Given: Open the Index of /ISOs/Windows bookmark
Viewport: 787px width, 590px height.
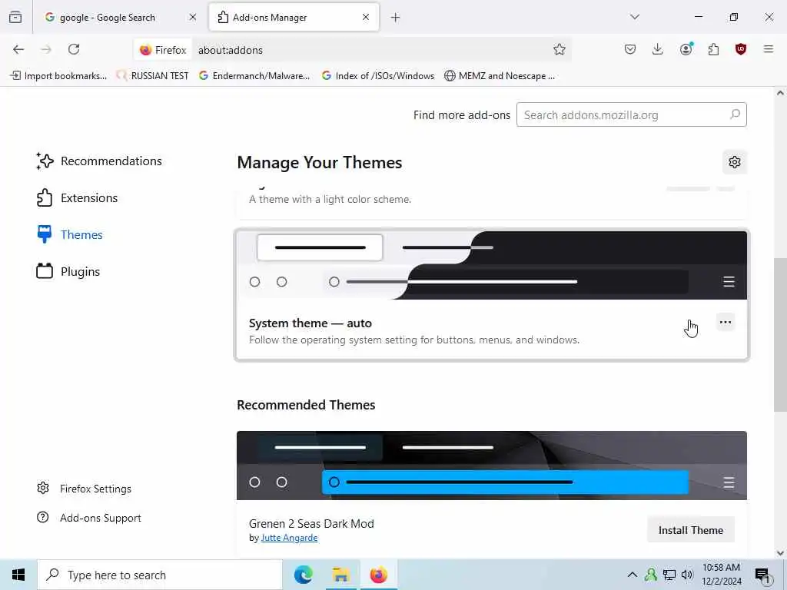Looking at the screenshot, I should (378, 76).
